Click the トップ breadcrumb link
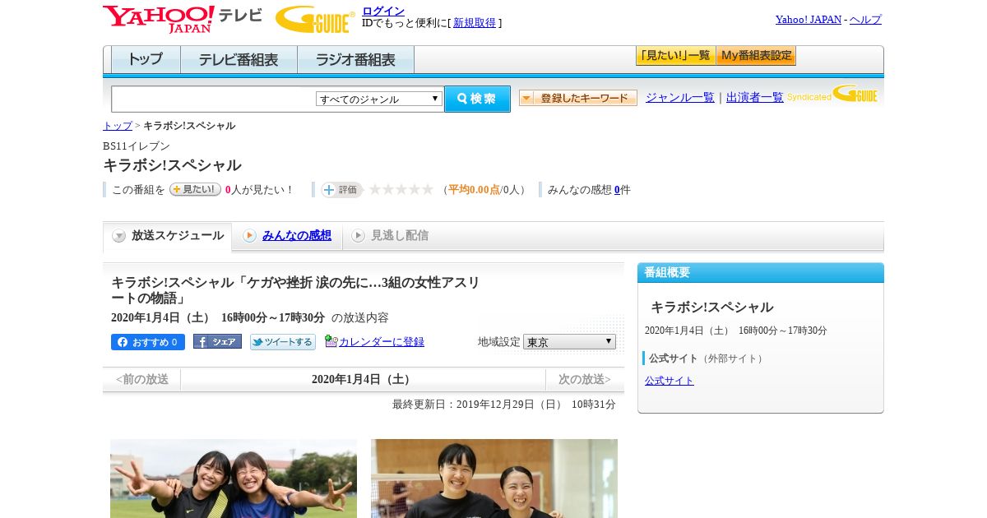Image resolution: width=987 pixels, height=518 pixels. (118, 126)
